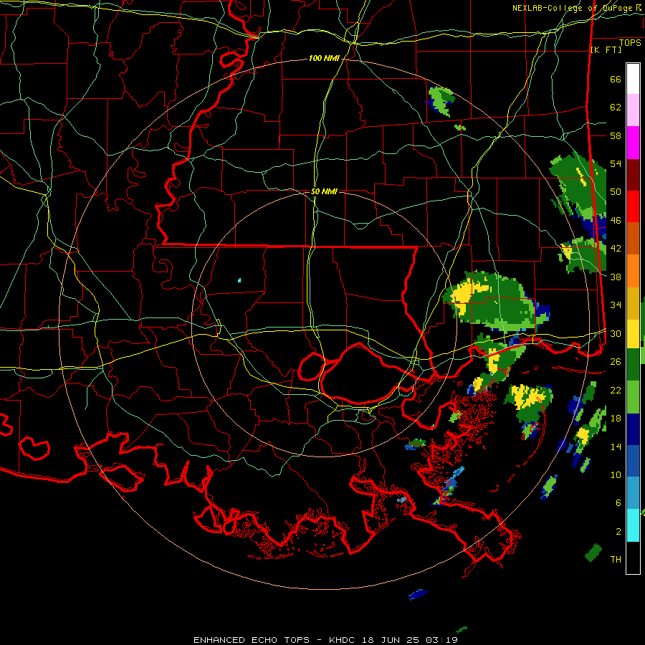Click the "50 NMI" range ring label
This screenshot has height=645, width=645.
pos(324,191)
